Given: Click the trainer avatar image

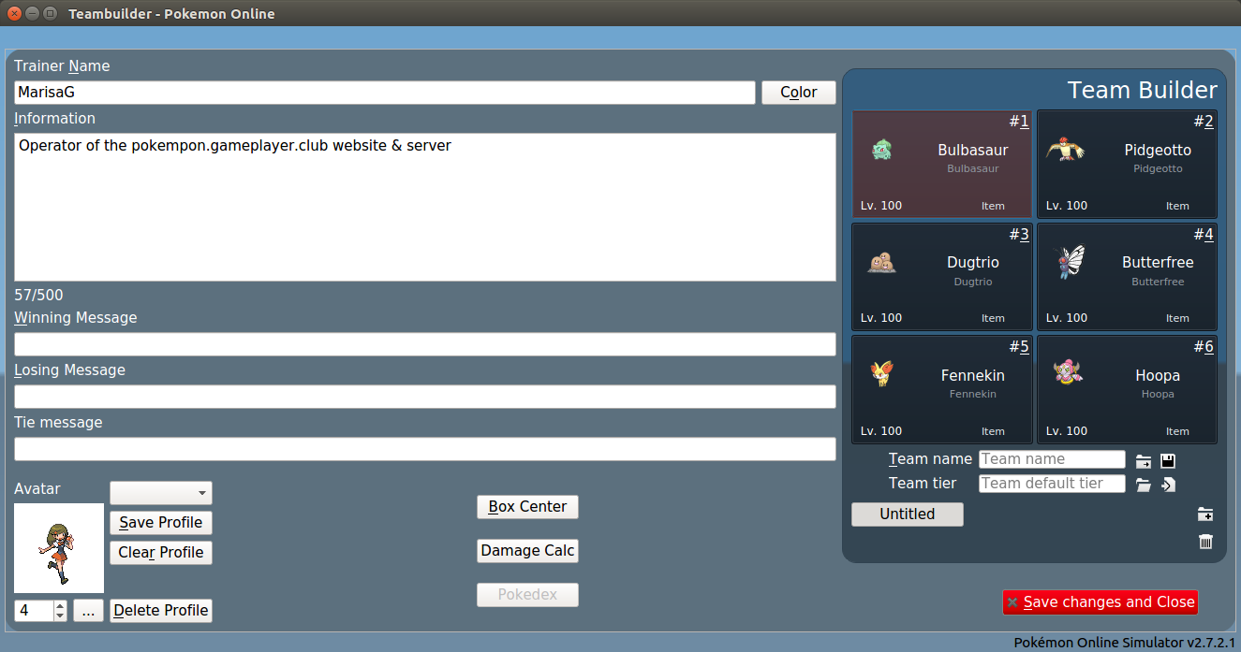Looking at the screenshot, I should tap(59, 548).
